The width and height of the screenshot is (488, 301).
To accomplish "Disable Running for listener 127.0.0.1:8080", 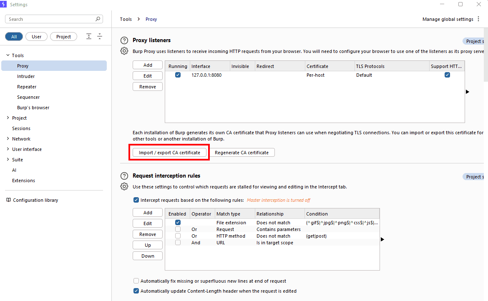I will pyautogui.click(x=177, y=75).
